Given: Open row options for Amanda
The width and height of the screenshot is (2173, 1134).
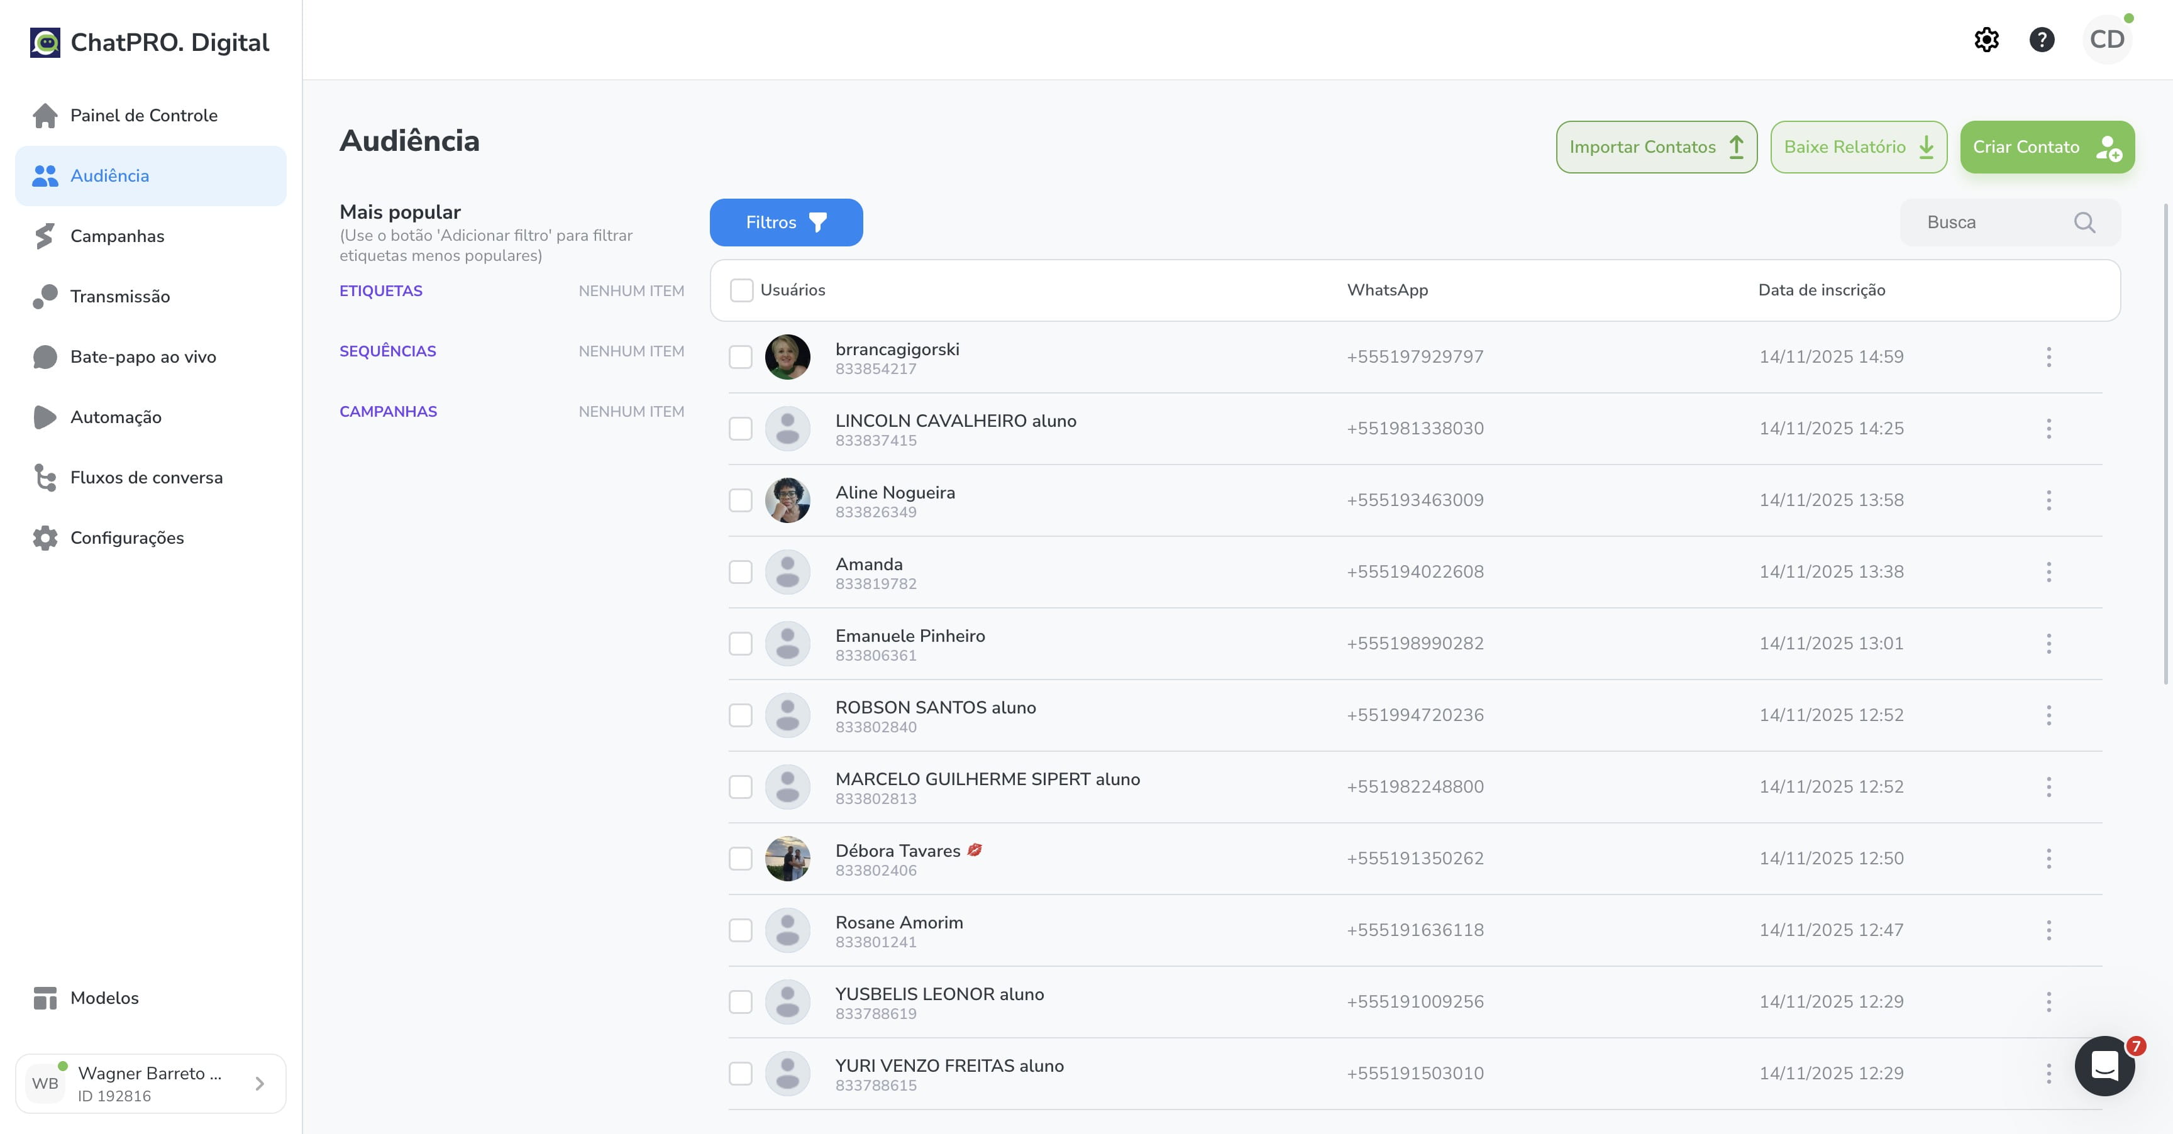Looking at the screenshot, I should [x=2048, y=571].
